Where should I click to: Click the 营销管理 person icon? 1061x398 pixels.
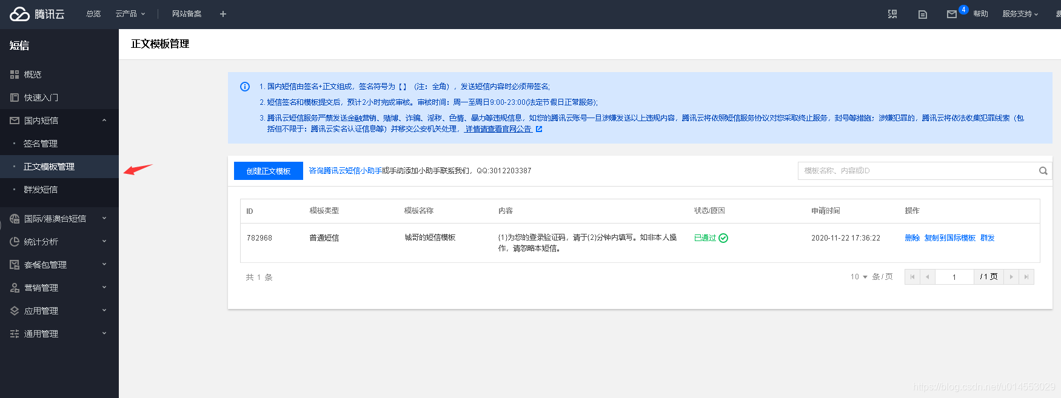(15, 288)
